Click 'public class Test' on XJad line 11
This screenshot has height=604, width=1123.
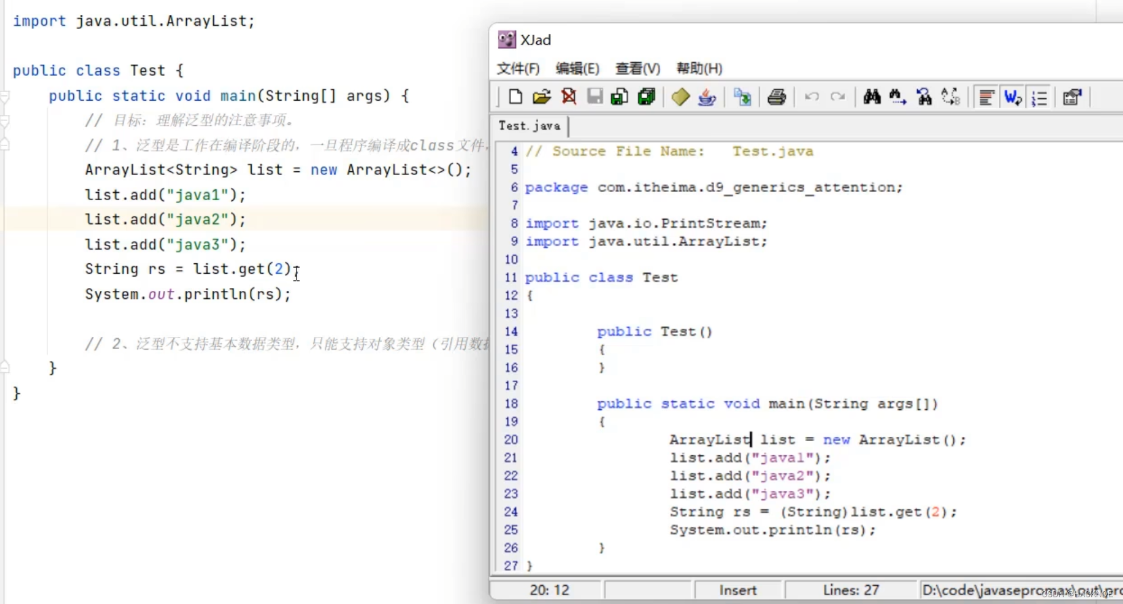tap(602, 277)
